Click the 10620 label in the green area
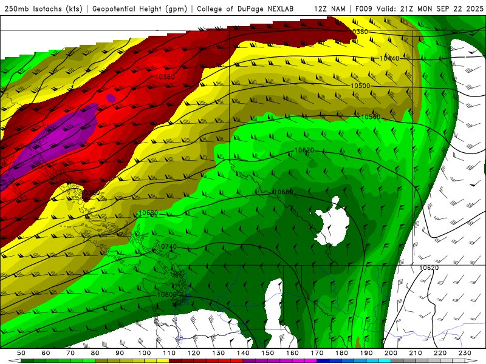The width and height of the screenshot is (486, 364). pyautogui.click(x=304, y=150)
